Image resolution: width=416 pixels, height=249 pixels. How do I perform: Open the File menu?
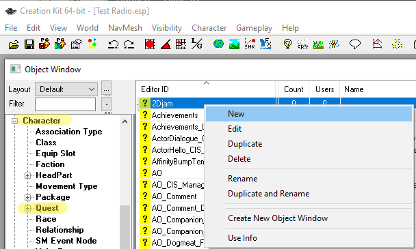[x=11, y=28]
